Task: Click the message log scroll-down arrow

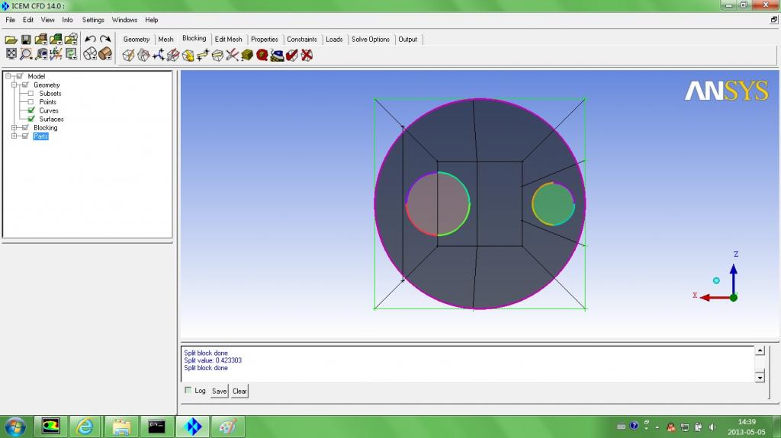Action: point(760,377)
